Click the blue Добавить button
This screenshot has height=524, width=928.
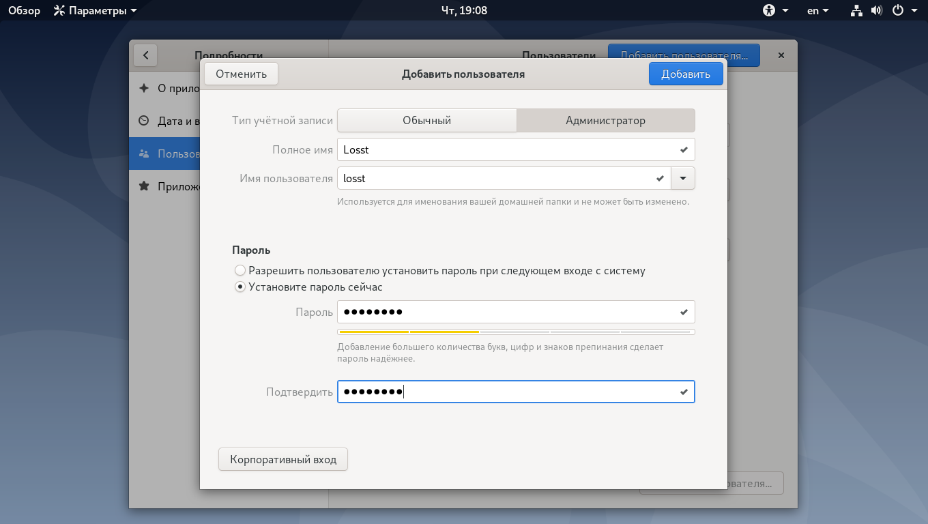(686, 74)
